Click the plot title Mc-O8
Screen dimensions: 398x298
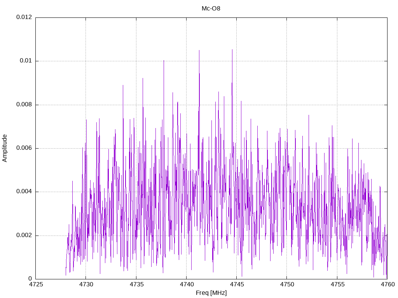tap(211, 9)
